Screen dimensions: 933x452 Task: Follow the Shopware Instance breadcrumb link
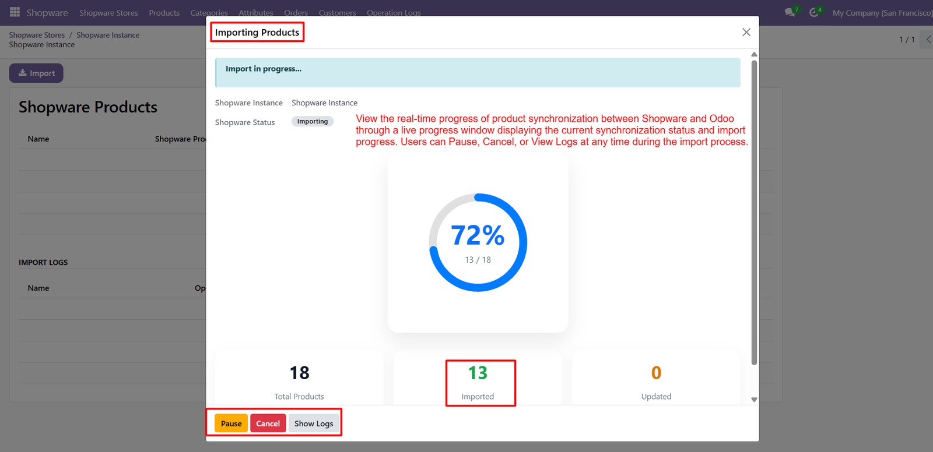108,35
